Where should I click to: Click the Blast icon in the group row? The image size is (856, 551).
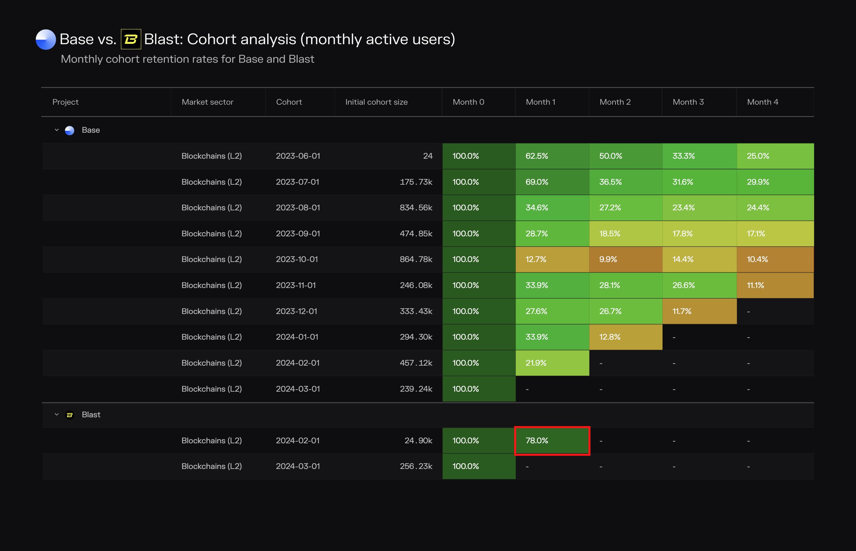(70, 415)
